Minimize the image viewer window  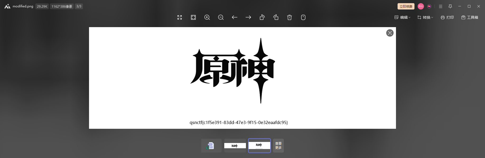460,6
